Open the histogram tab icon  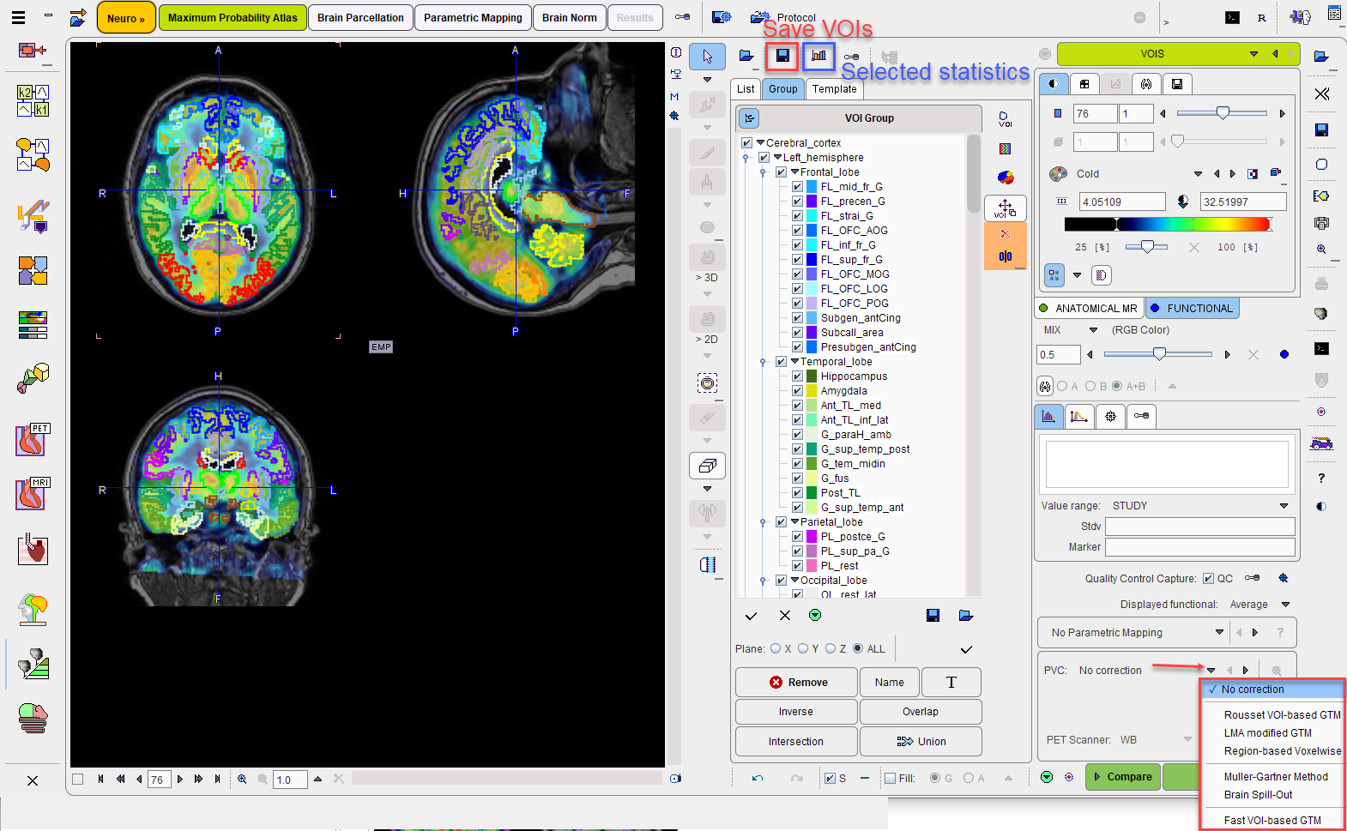tap(1048, 416)
